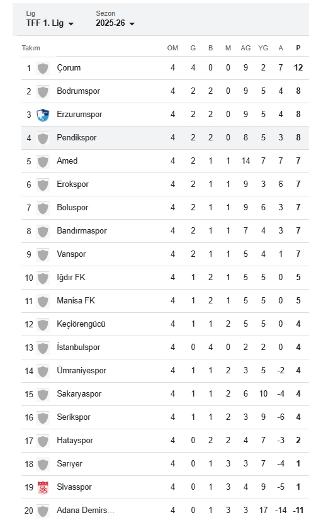
Task: Open the TFF 1. Lig league dropdown
Action: (50, 23)
